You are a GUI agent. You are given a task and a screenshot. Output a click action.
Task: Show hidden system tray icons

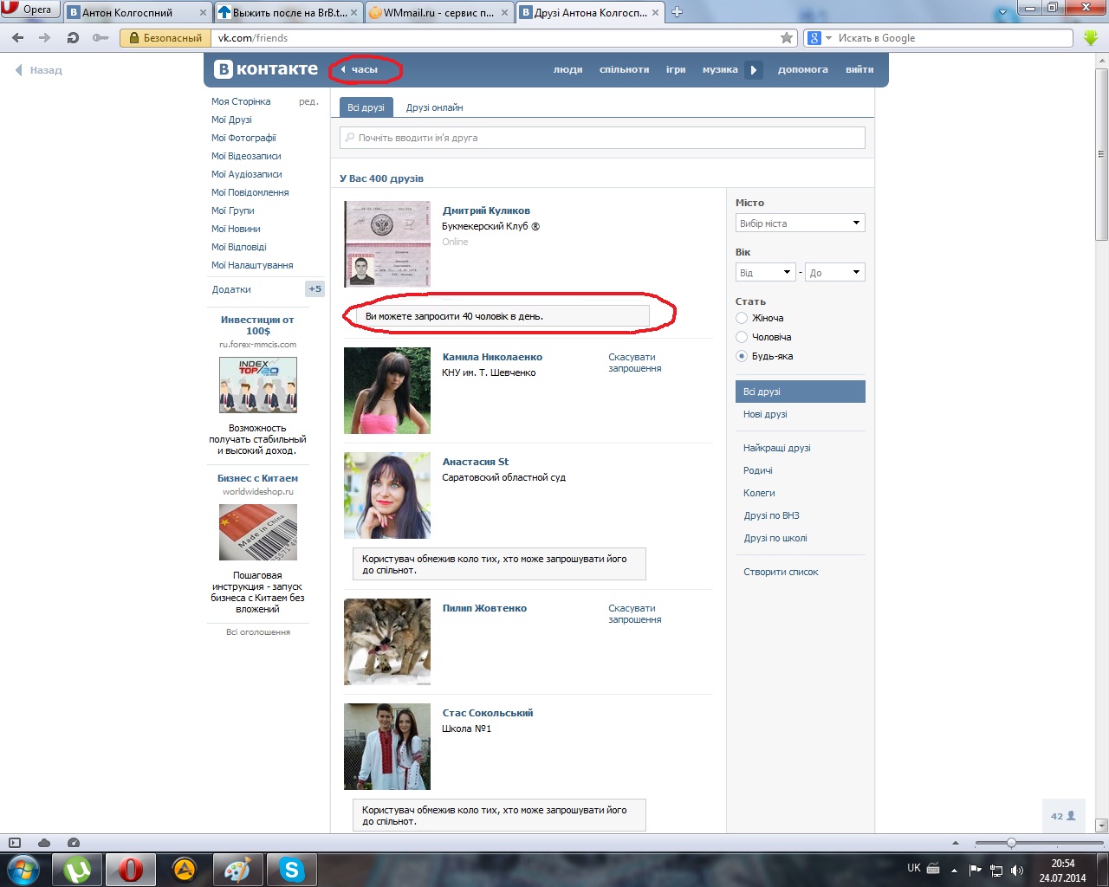[x=954, y=870]
